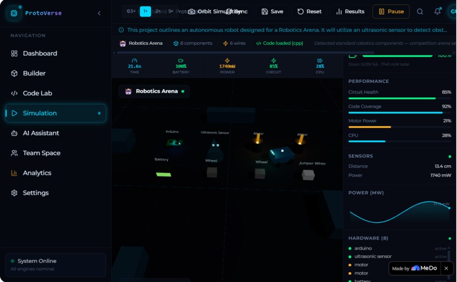Click the Made by MeDo badge
Screen dimensions: 457x282
pos(414,268)
